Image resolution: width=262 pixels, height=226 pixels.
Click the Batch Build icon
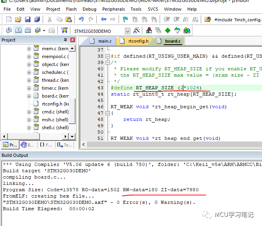click(x=38, y=30)
